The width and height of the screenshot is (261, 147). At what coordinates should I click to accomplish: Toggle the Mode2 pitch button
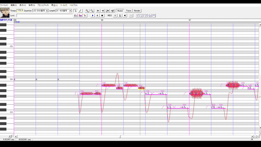120,11
